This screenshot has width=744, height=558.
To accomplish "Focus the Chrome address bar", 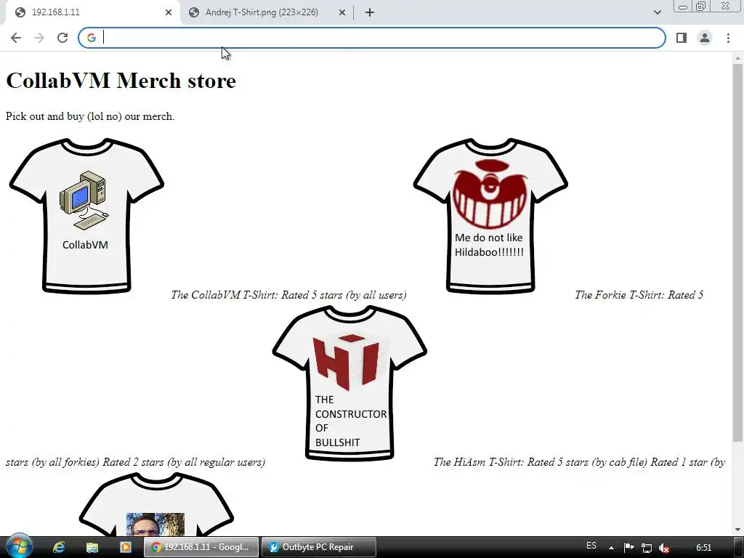I will (x=371, y=38).
